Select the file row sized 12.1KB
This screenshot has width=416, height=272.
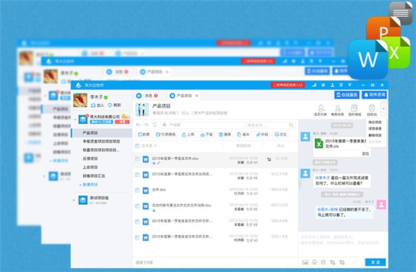coord(215,161)
